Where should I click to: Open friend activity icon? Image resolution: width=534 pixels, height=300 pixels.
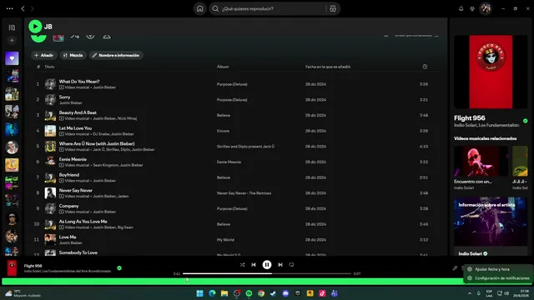point(472,8)
